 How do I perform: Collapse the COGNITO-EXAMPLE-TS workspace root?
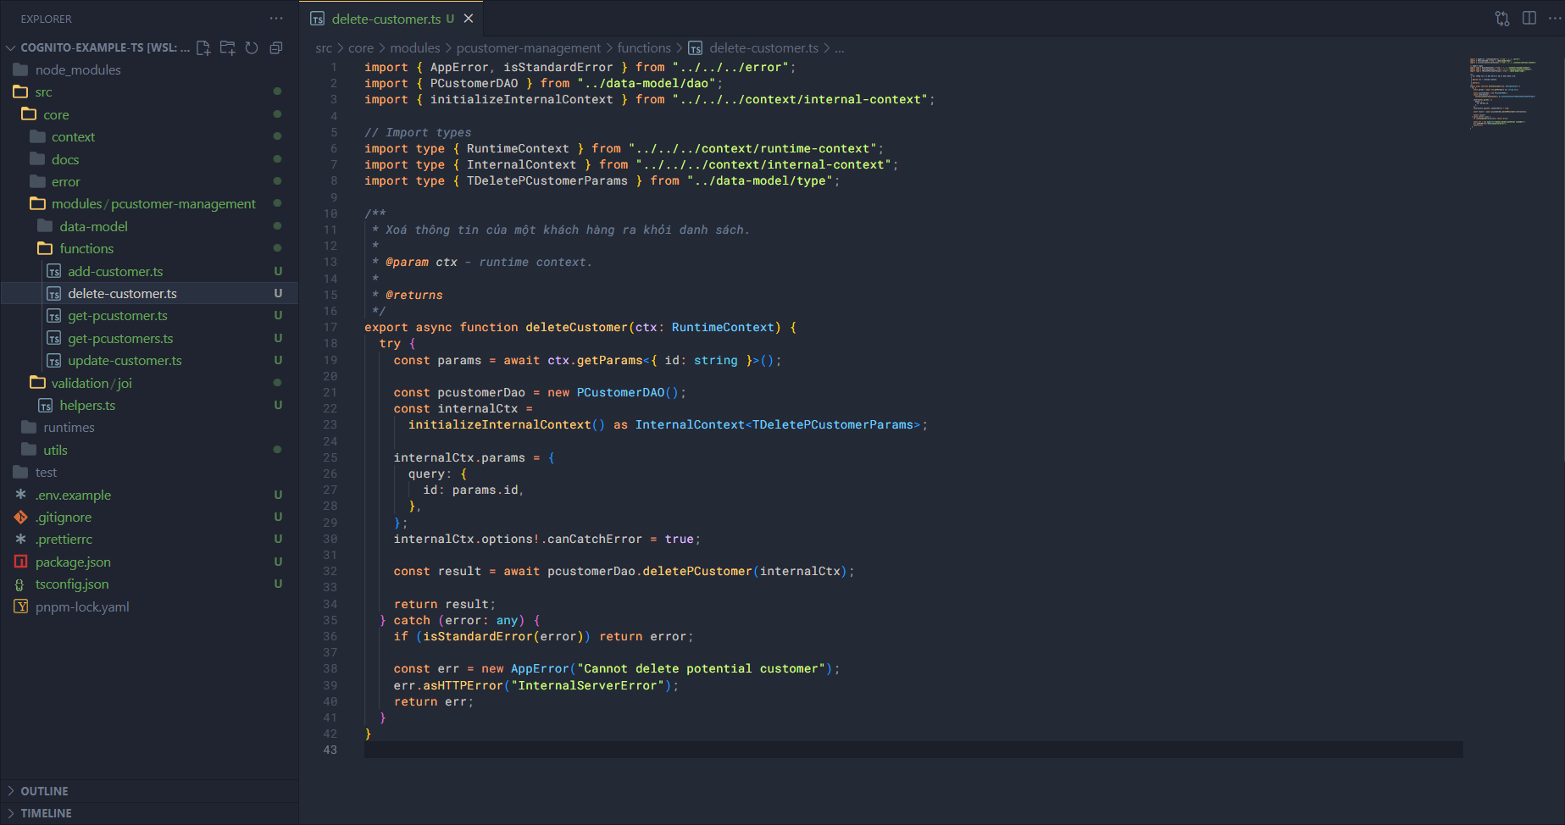pyautogui.click(x=11, y=47)
